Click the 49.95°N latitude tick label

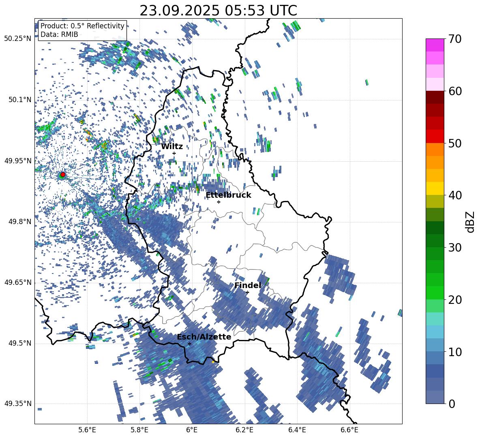(18, 160)
